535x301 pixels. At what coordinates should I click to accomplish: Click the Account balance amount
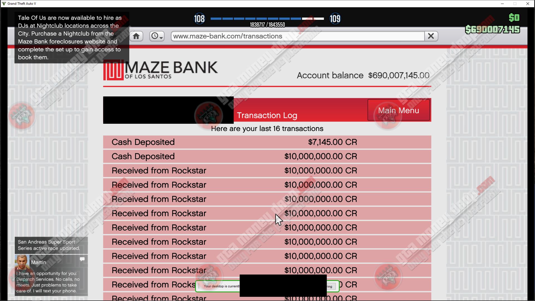(398, 76)
